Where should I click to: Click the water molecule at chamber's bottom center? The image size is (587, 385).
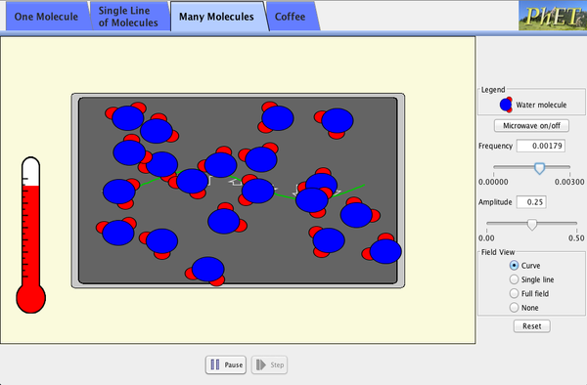point(206,271)
